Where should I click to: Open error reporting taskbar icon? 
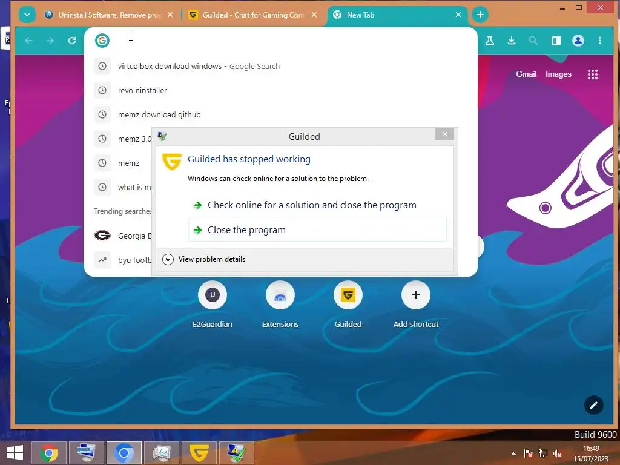pos(237,453)
